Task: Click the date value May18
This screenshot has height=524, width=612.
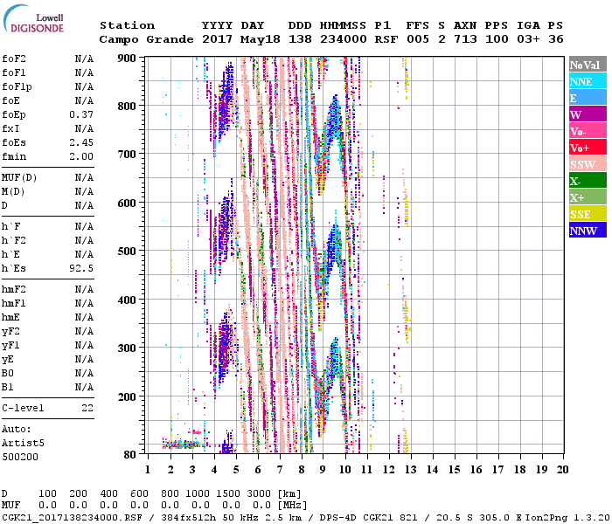Action: 260,39
